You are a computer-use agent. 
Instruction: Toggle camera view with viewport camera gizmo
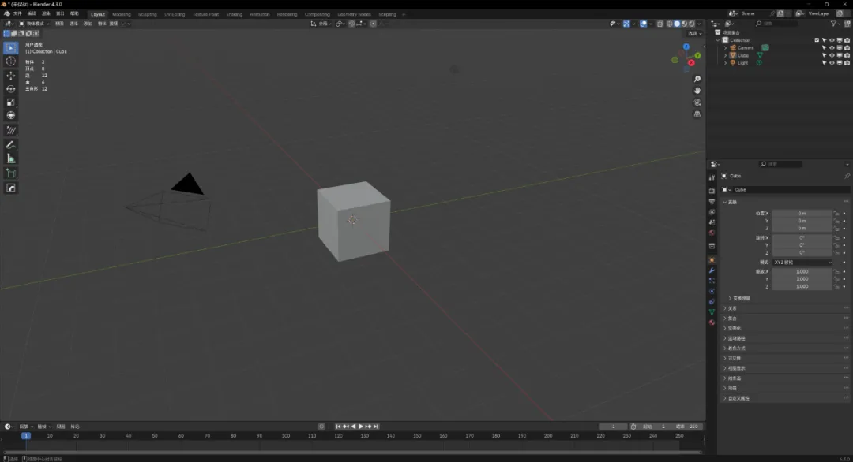(697, 102)
